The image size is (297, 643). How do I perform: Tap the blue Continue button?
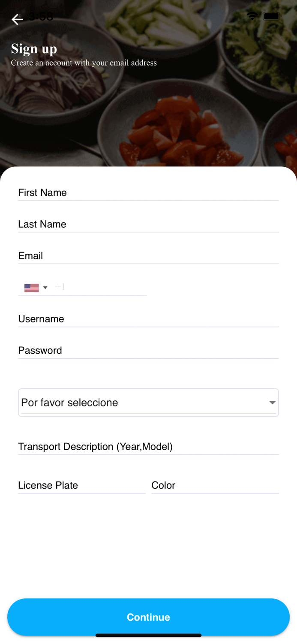(148, 617)
